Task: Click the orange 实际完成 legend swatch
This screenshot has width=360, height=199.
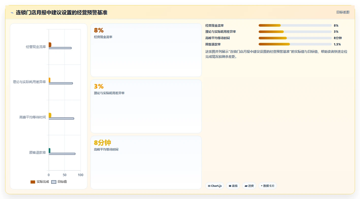Action: click(33, 182)
